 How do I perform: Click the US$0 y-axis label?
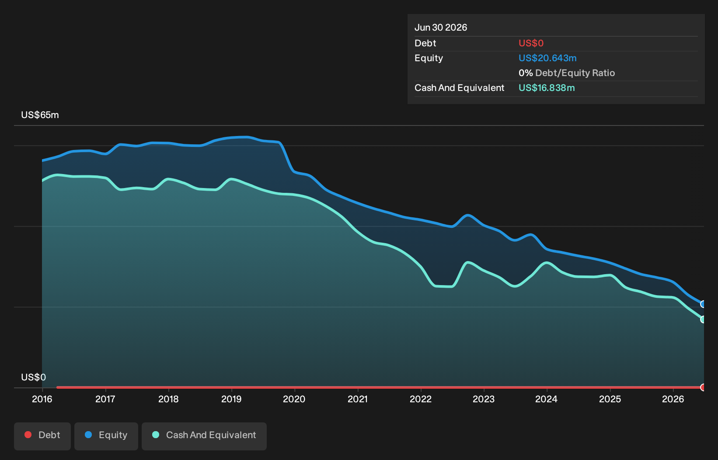pos(33,377)
